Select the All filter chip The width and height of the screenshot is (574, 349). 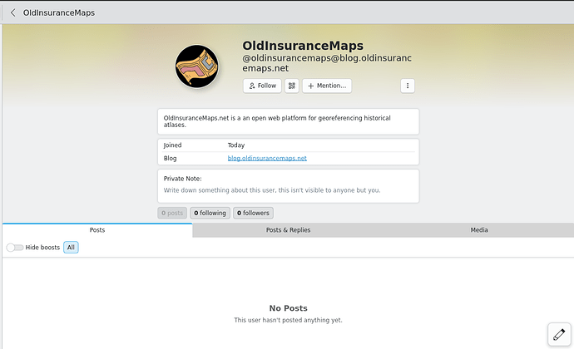[x=71, y=248]
